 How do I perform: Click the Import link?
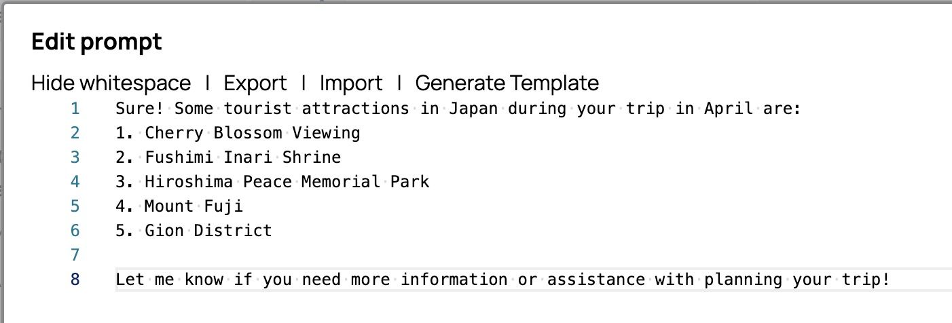pyautogui.click(x=351, y=83)
